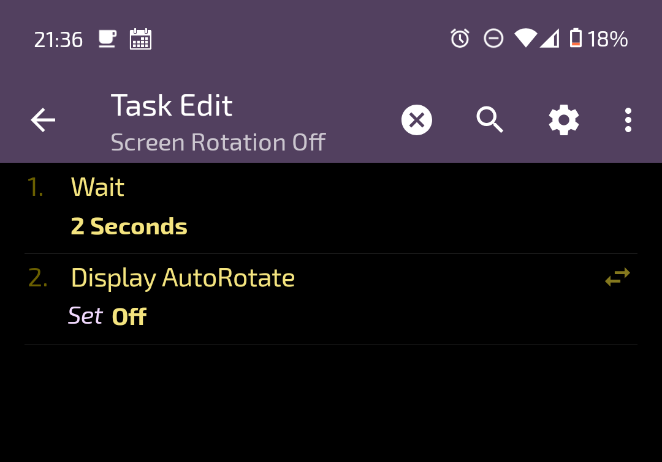
Task: Click the circled X cancel icon
Action: pos(417,120)
